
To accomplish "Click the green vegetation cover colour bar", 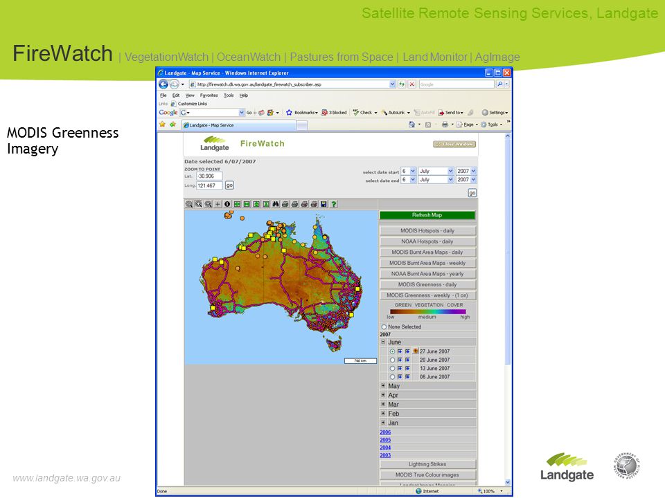I will coord(427,311).
